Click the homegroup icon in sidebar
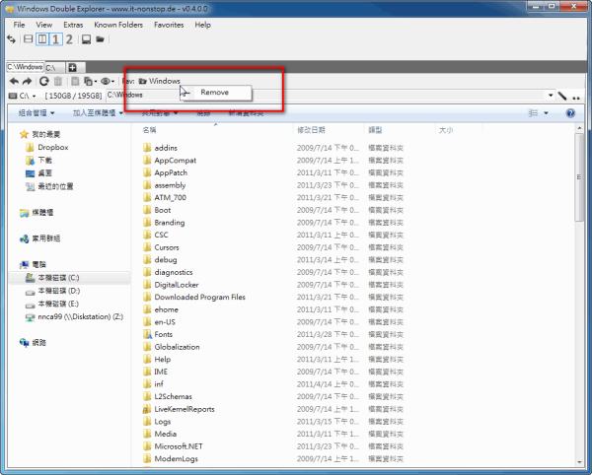Screen dimensions: 592x475 (x=24, y=238)
